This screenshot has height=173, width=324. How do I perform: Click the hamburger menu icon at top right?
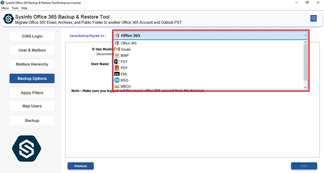[313, 18]
